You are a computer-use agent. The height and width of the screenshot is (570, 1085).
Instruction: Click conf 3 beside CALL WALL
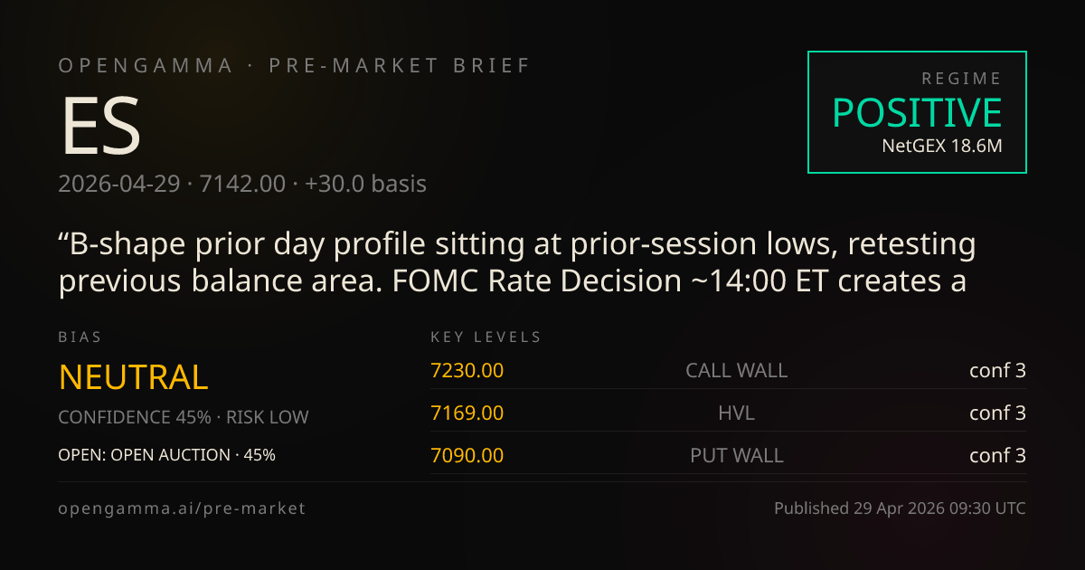click(997, 370)
